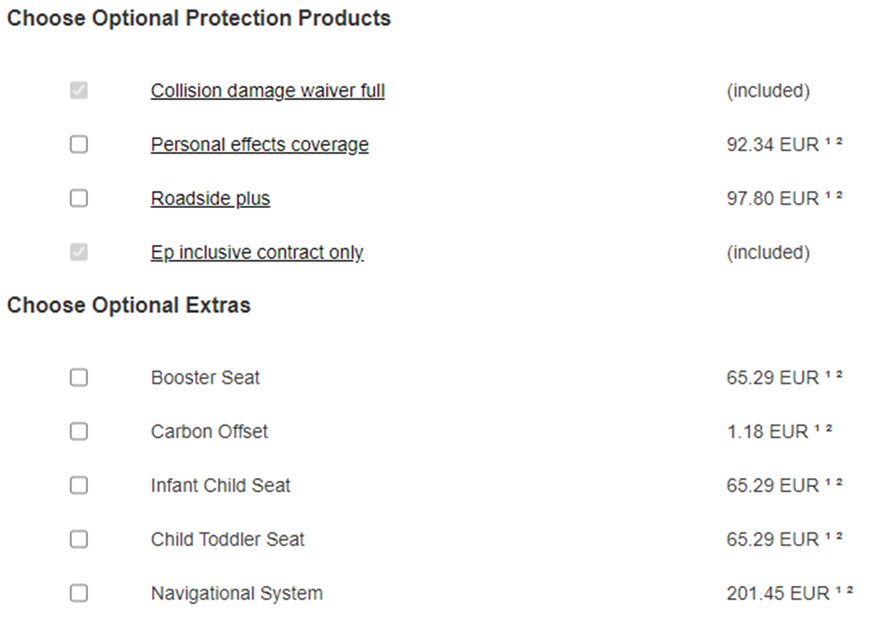Select the Carbon Offset checkbox
Viewport: 894px width, 624px height.
pyautogui.click(x=79, y=432)
